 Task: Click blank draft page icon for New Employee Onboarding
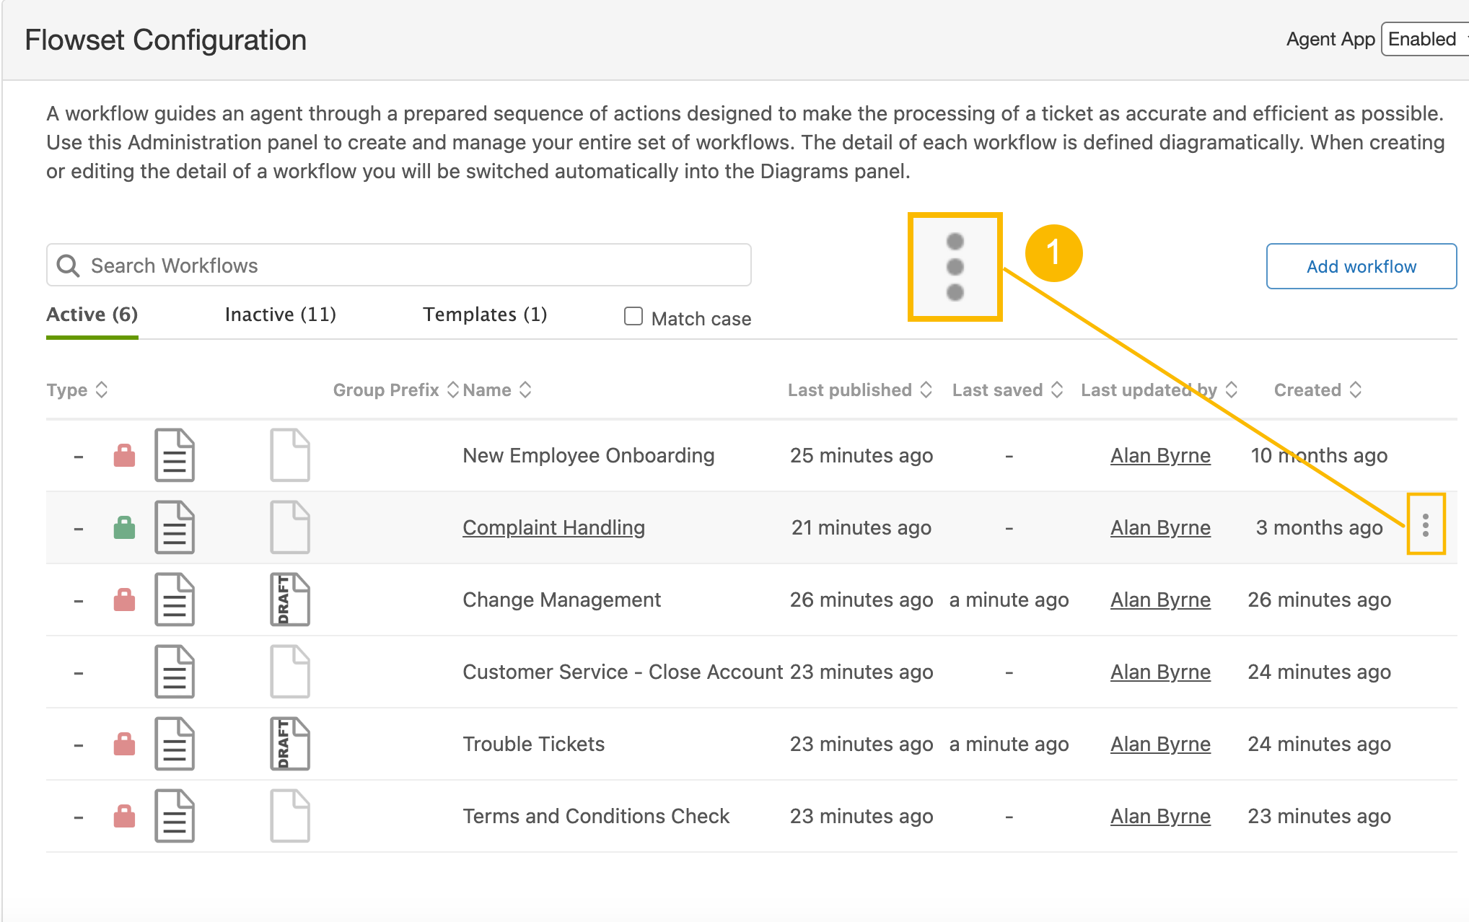click(290, 455)
